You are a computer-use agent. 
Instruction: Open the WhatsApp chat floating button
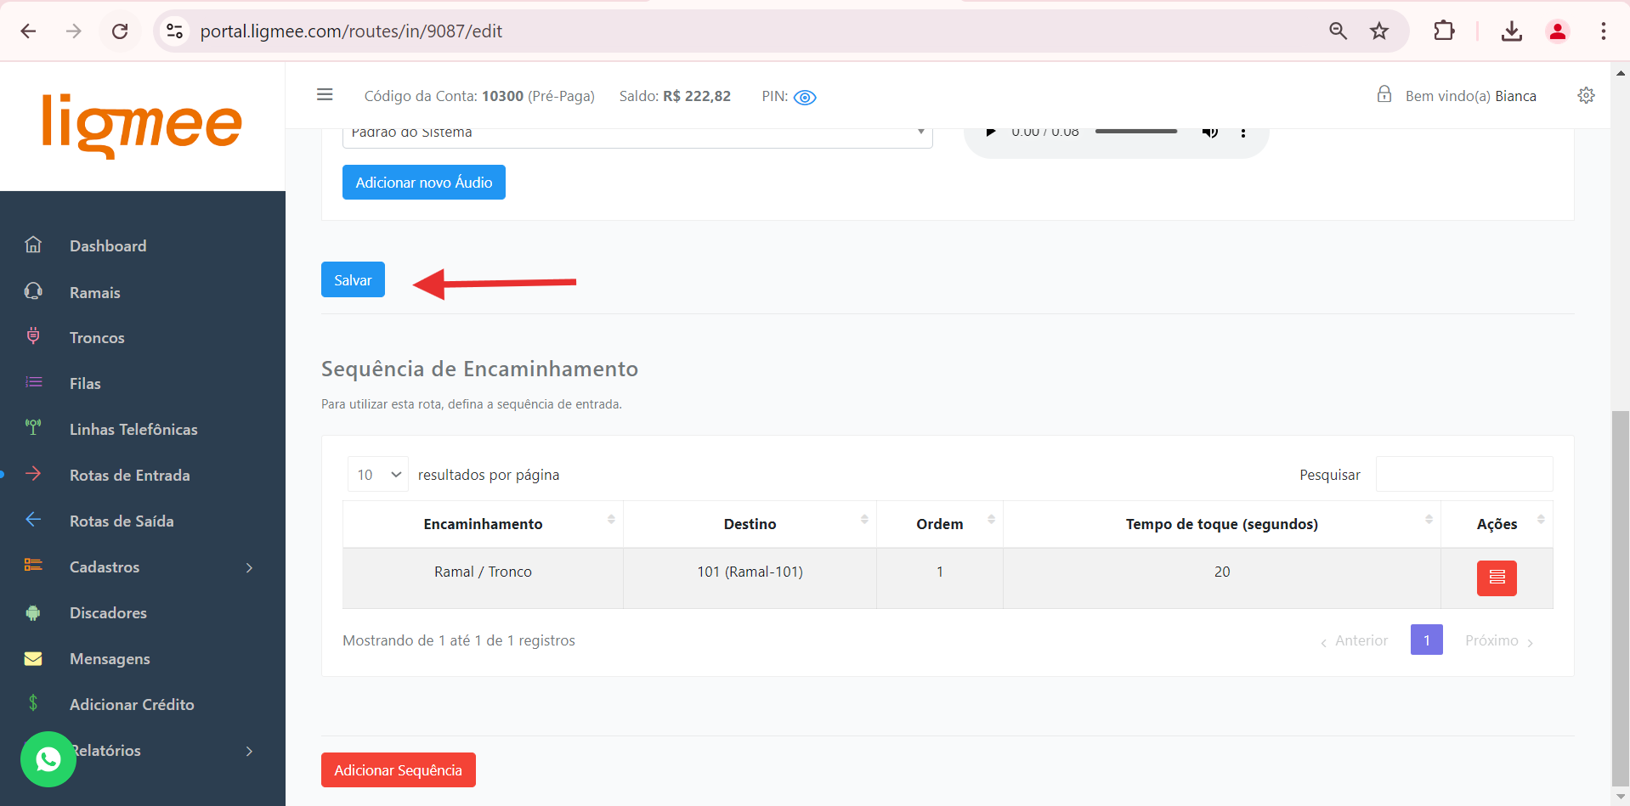coord(48,758)
